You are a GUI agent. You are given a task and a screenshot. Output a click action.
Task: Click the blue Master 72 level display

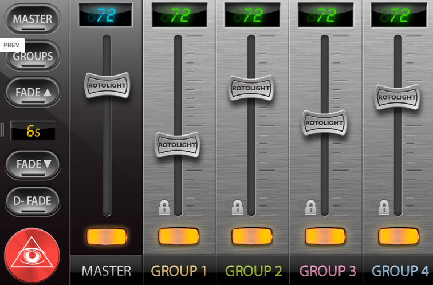pyautogui.click(x=105, y=15)
